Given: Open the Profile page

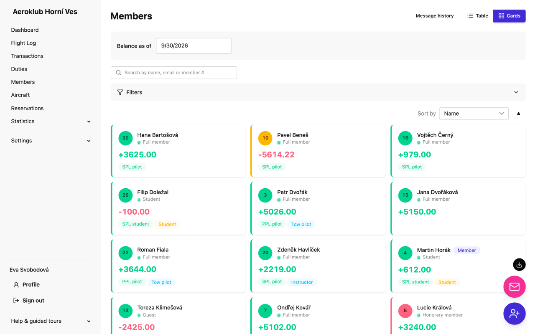Looking at the screenshot, I should [x=27, y=285].
